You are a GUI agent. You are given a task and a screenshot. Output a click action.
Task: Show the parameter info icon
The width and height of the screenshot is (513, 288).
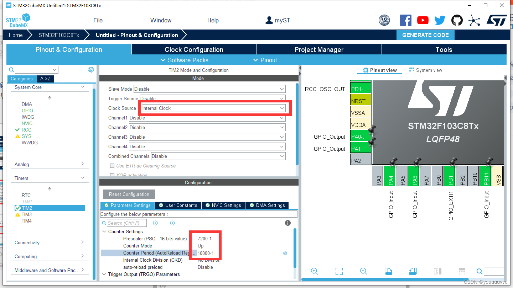click(288, 223)
